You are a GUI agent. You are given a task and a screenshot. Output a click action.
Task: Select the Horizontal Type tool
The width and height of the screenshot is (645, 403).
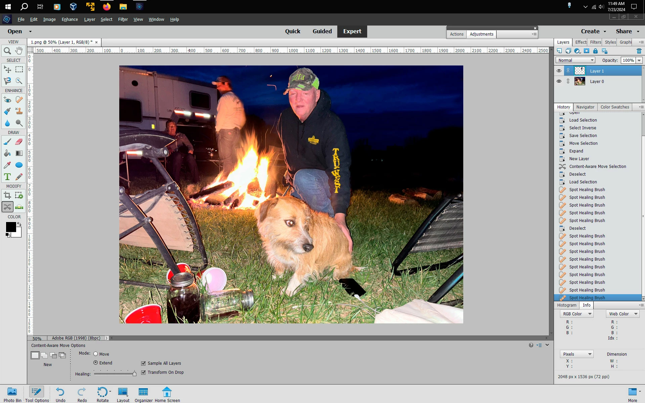(x=7, y=177)
